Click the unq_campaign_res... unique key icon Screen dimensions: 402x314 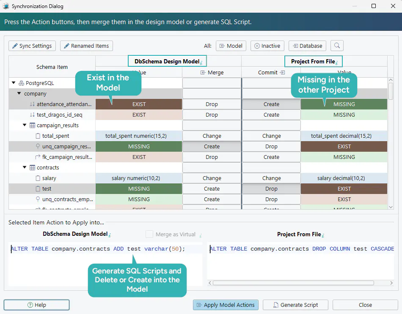(x=38, y=146)
